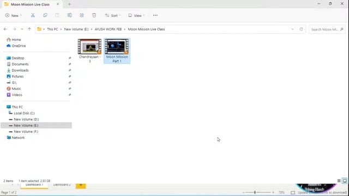Screen dimensions: 349x196
Task: Add a new File Explorer tab
Action: point(69,4)
